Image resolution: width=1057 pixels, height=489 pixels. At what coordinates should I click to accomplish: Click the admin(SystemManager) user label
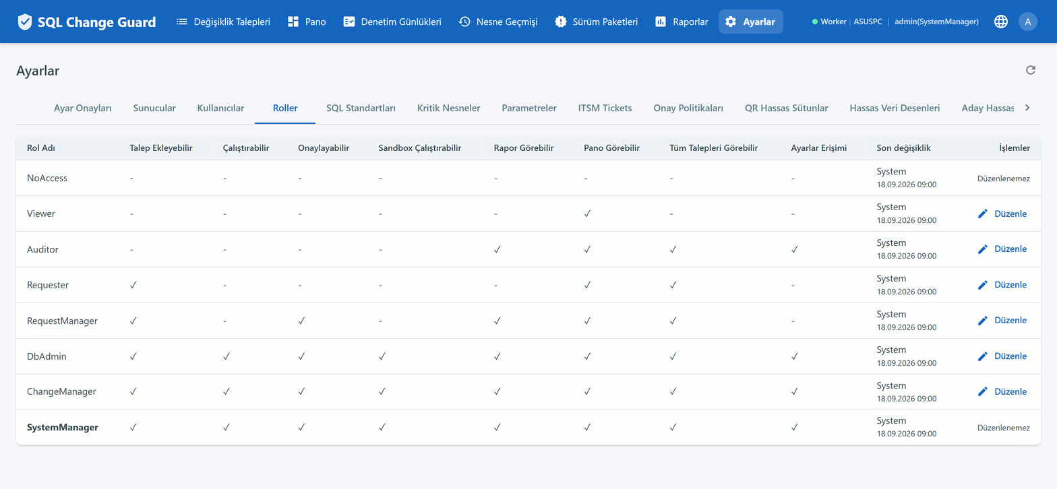[936, 22]
